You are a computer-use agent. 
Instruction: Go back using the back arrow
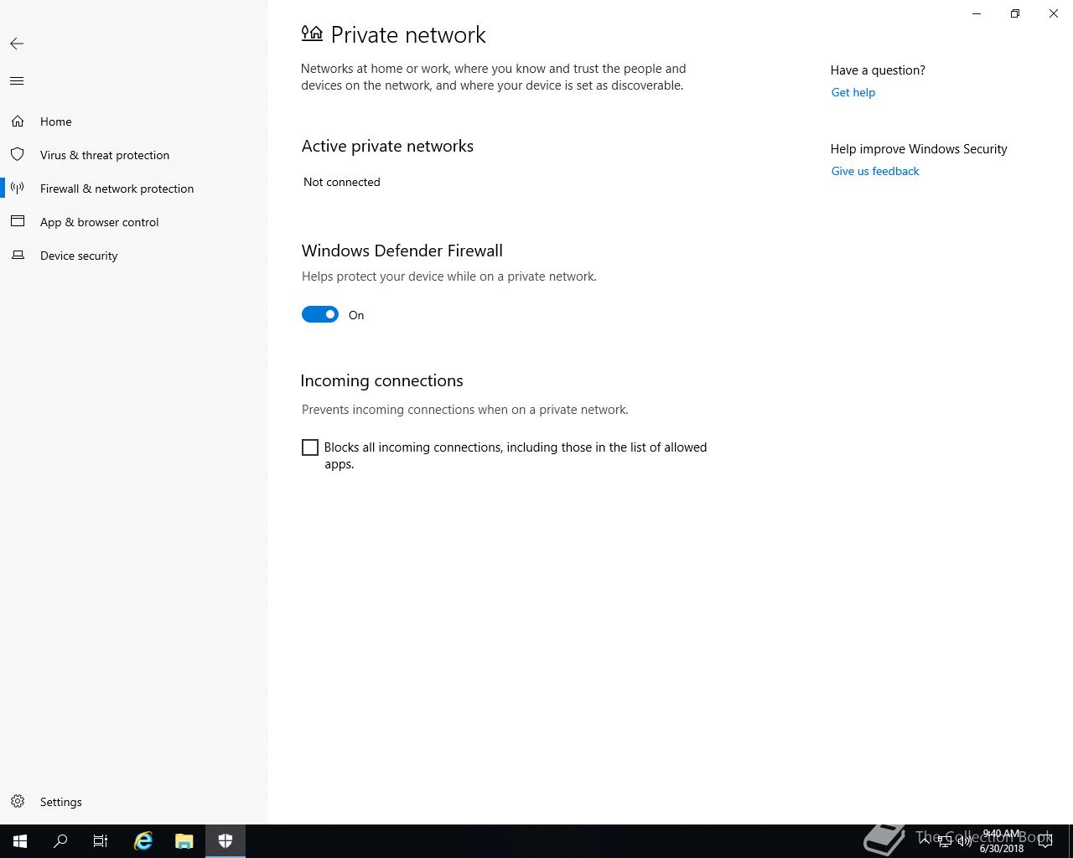pyautogui.click(x=17, y=44)
